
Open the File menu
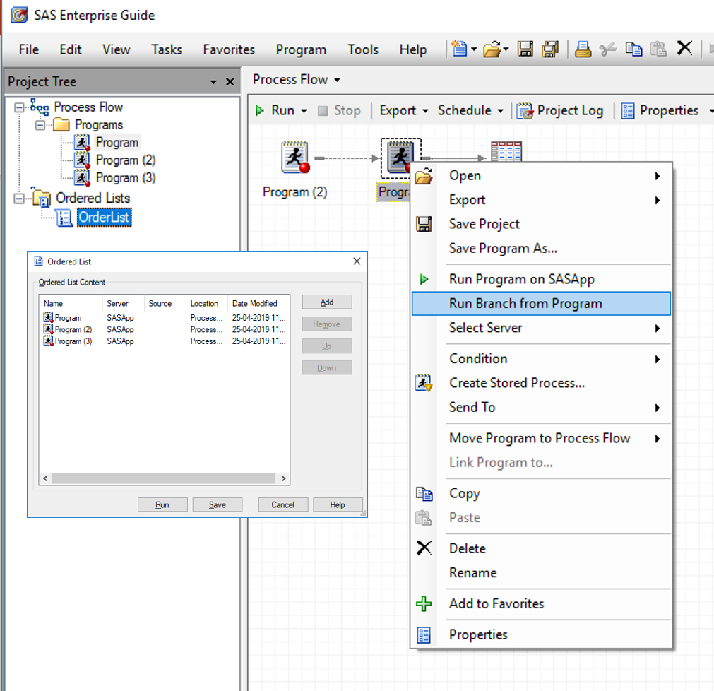pos(29,49)
